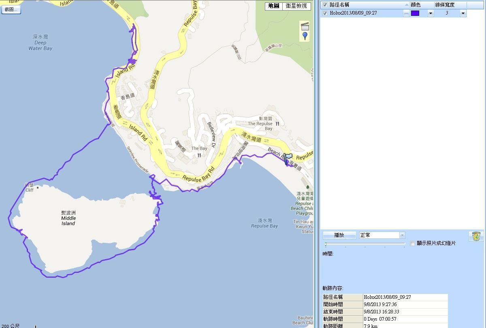Click the 截圖... screenshot button

[x=11, y=9]
